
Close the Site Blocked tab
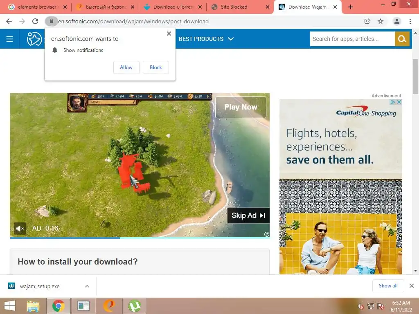tap(268, 7)
